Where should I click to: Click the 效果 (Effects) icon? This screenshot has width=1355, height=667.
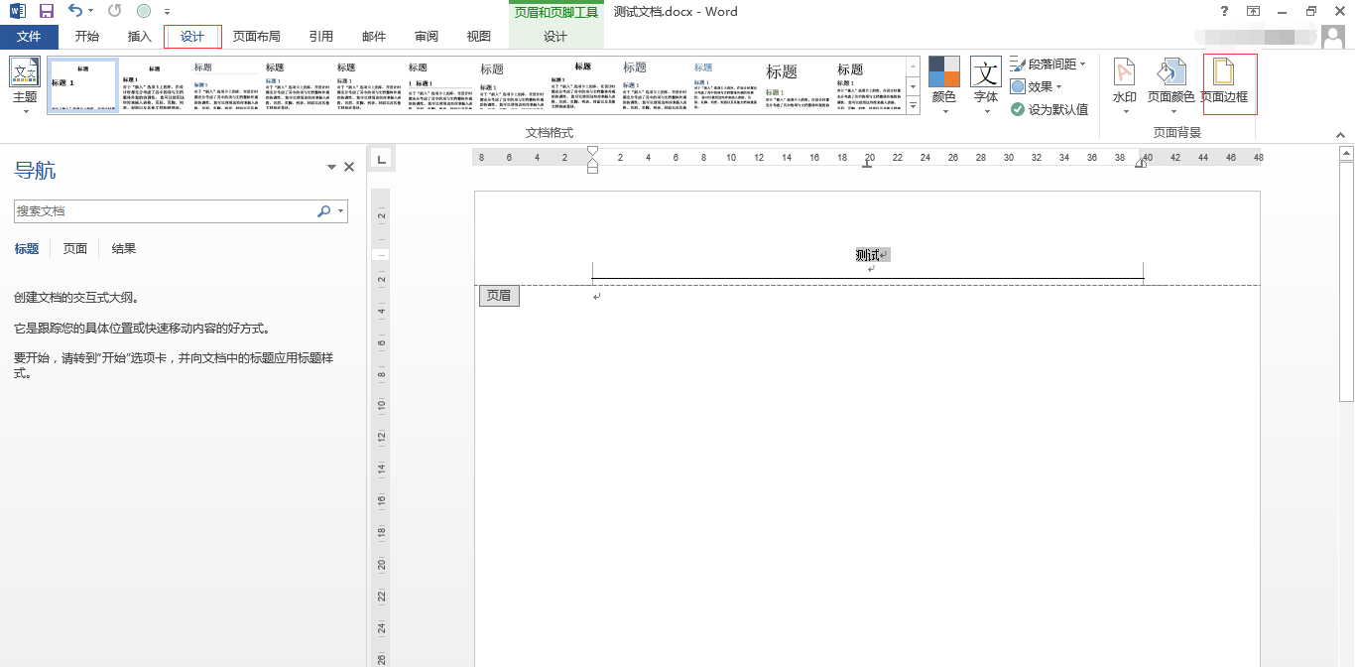tap(1038, 85)
